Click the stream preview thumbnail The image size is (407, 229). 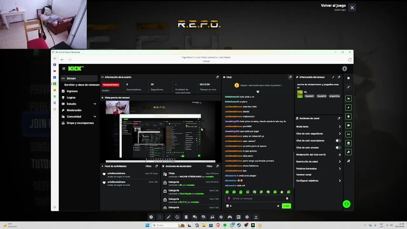(x=160, y=131)
